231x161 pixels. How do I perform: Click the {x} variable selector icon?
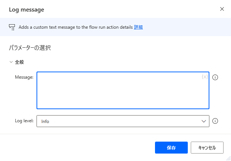205,77
